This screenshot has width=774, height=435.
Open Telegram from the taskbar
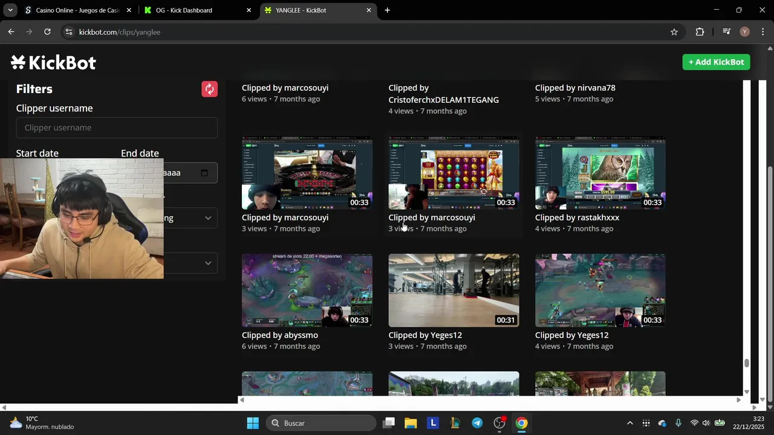(477, 423)
